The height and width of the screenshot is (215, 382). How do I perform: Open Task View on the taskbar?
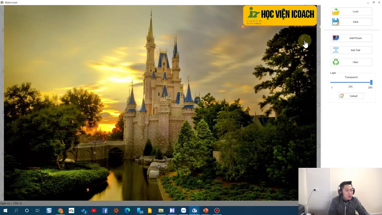tap(37, 211)
